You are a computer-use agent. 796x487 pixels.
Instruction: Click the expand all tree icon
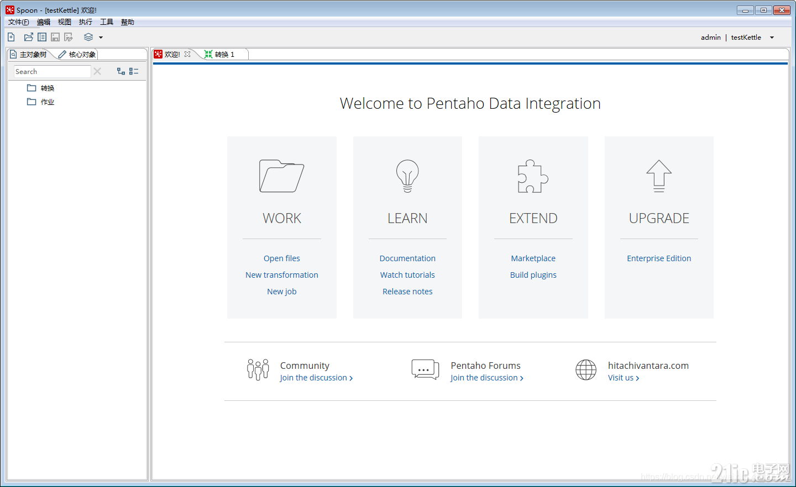pos(121,71)
